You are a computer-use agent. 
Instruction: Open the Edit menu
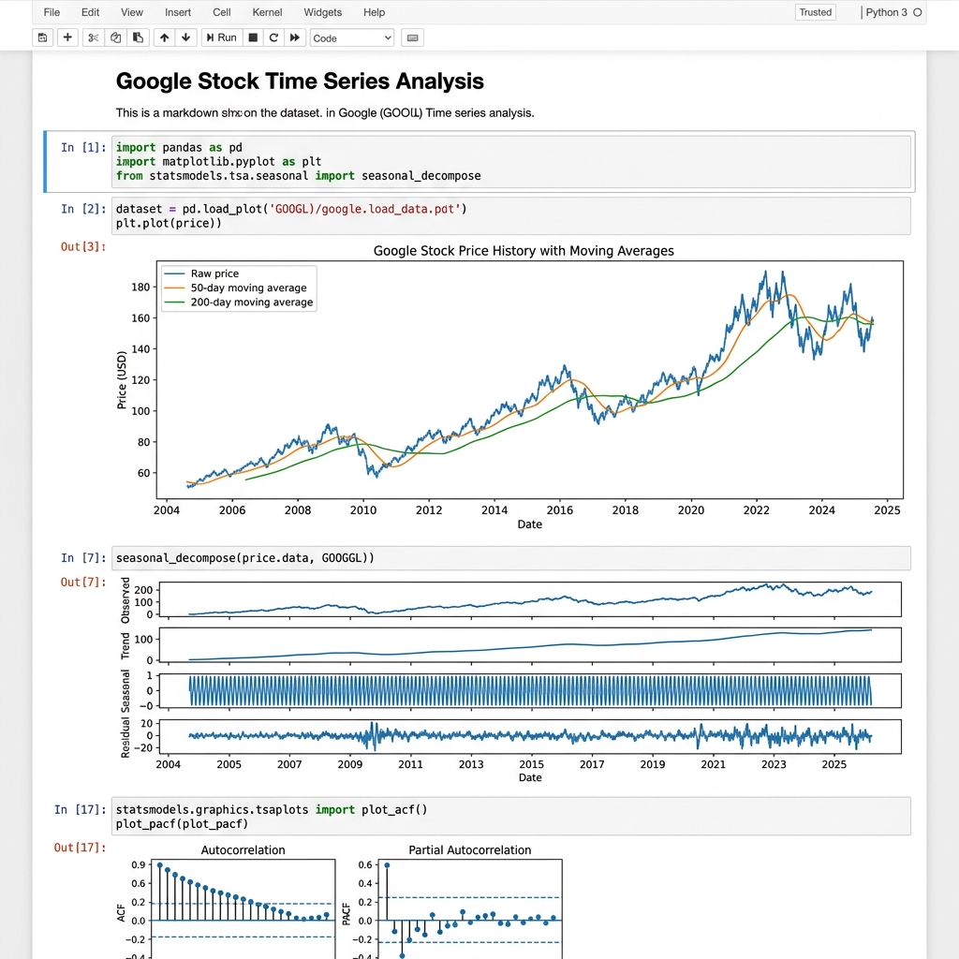pyautogui.click(x=90, y=12)
